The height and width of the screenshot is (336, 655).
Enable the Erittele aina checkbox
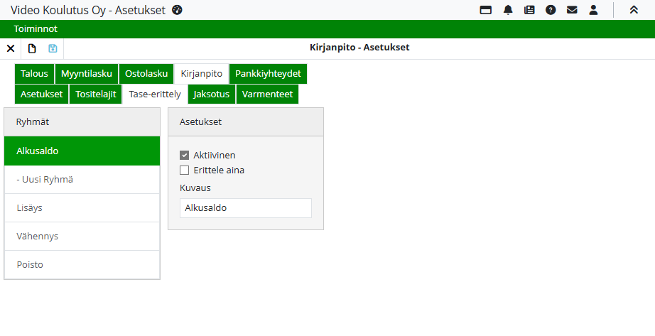(185, 170)
